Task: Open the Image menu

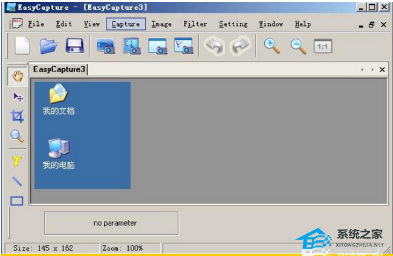Action: pyautogui.click(x=161, y=24)
